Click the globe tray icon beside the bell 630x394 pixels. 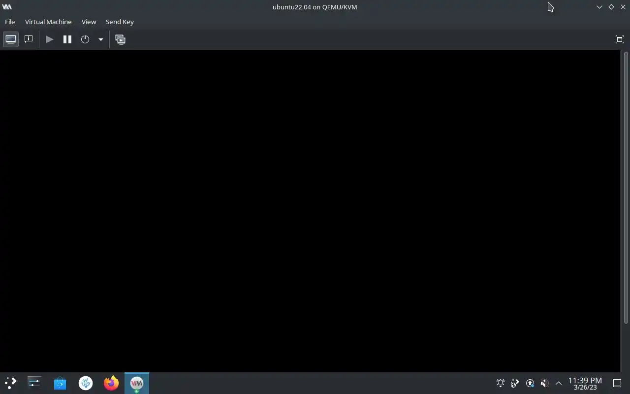[x=515, y=383]
